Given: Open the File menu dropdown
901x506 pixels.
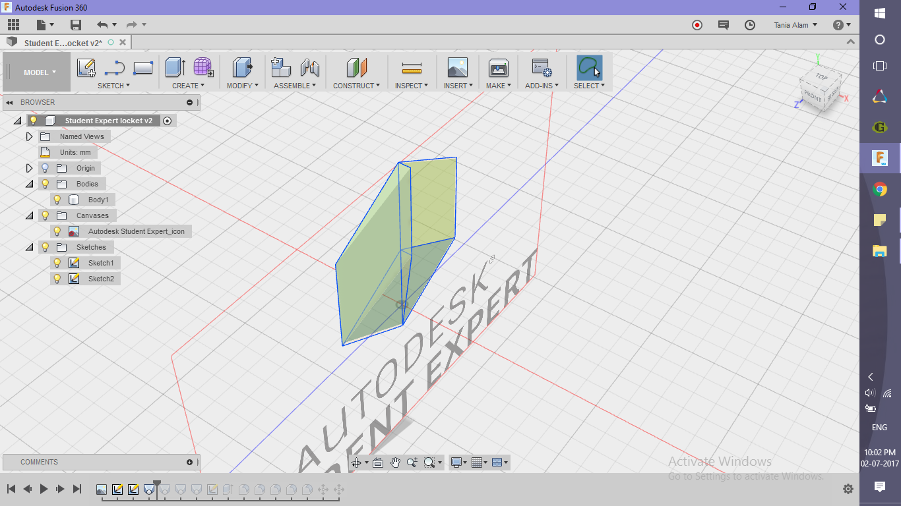Looking at the screenshot, I should pos(46,25).
